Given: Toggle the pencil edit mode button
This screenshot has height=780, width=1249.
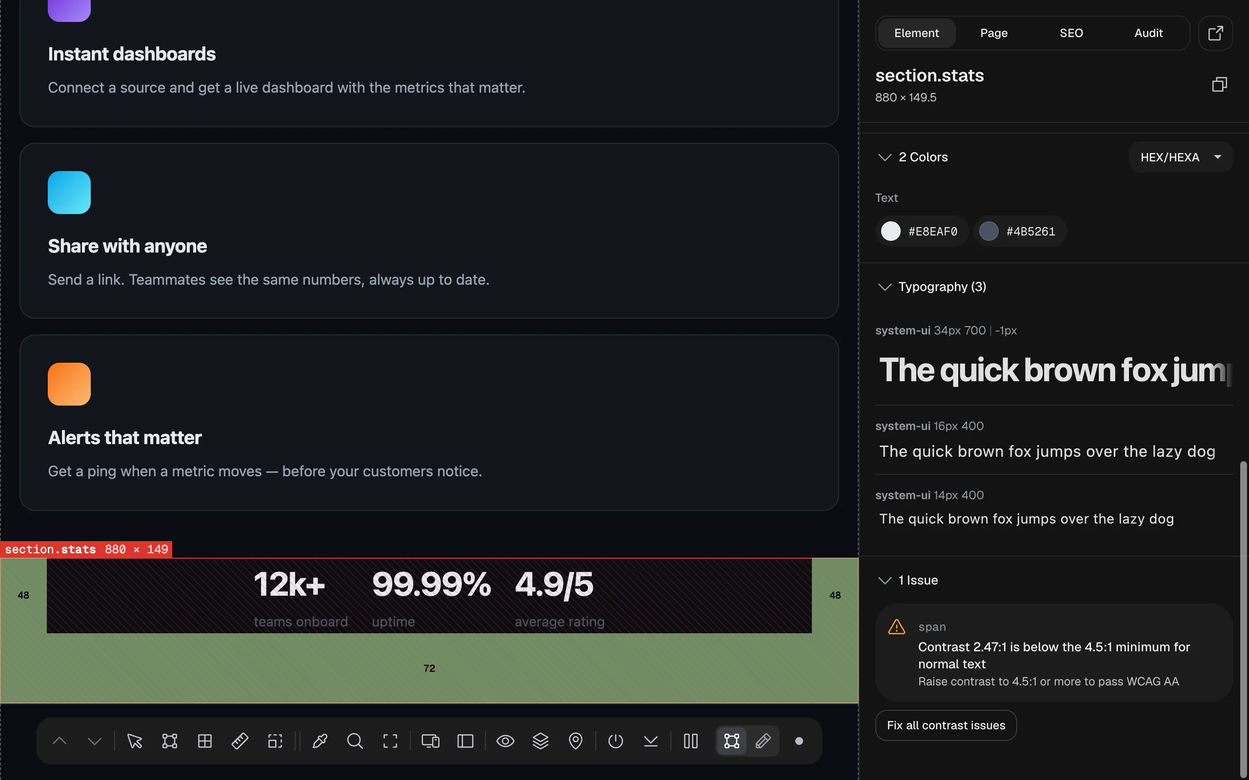Looking at the screenshot, I should (x=763, y=741).
